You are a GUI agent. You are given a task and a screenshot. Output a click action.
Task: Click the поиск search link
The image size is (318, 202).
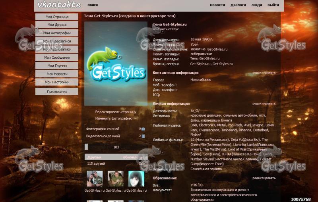coord(93,5)
